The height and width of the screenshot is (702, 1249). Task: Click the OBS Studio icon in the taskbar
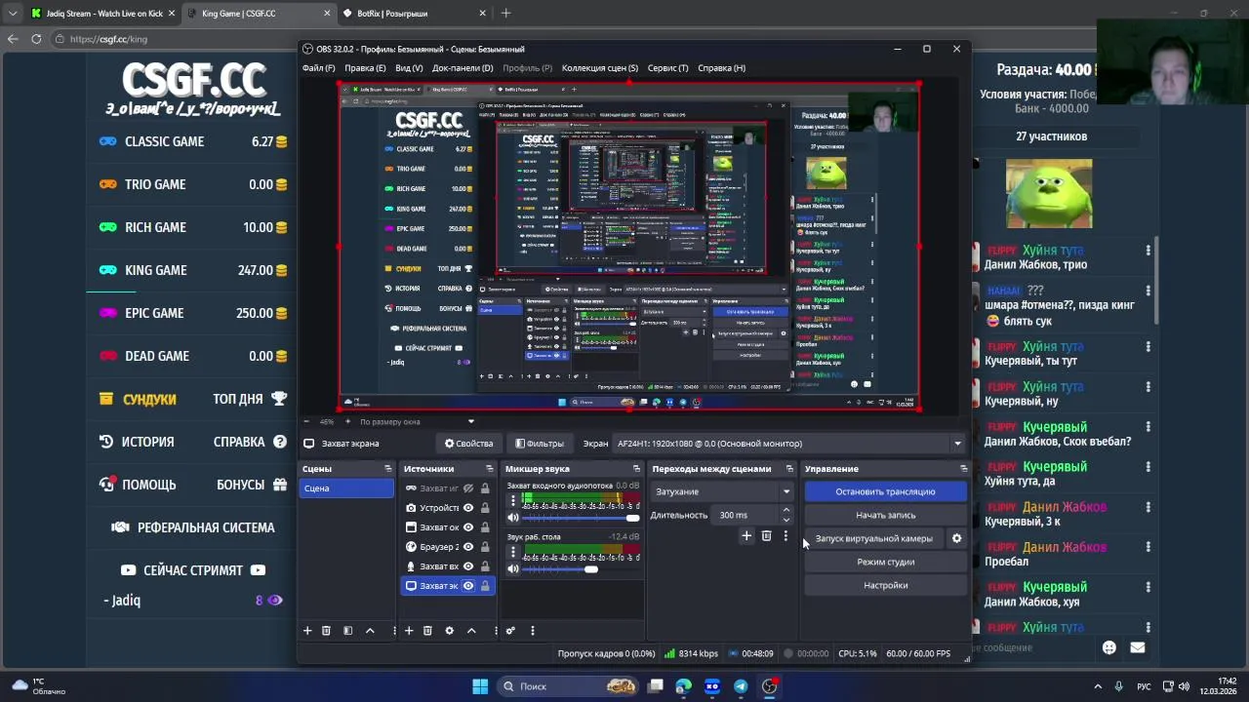pos(769,686)
